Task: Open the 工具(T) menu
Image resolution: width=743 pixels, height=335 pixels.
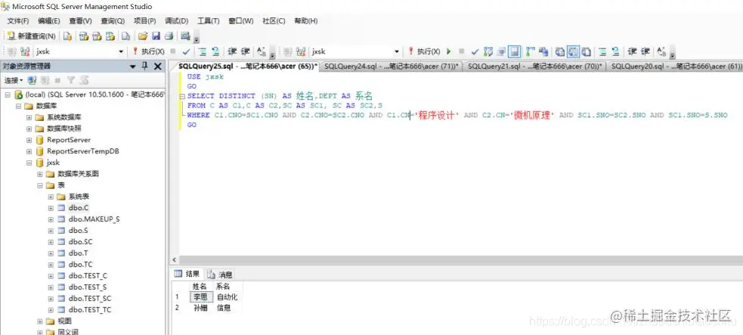Action: coord(208,21)
